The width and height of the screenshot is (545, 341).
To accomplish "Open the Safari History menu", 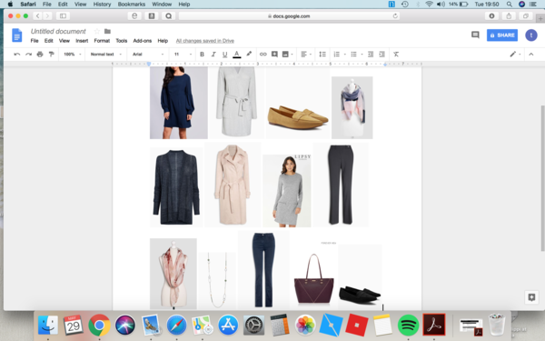I will (x=102, y=5).
